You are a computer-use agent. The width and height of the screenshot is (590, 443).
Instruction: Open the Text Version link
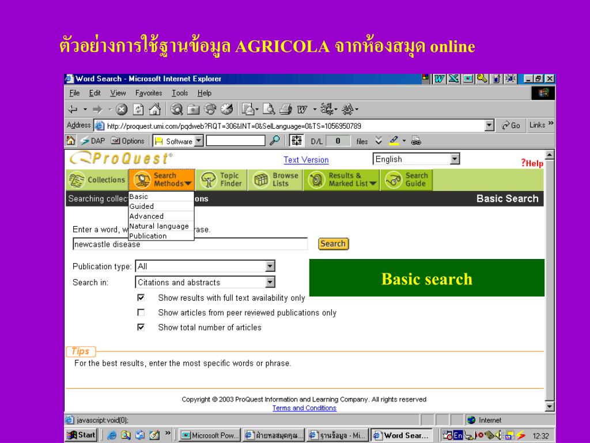coord(306,160)
